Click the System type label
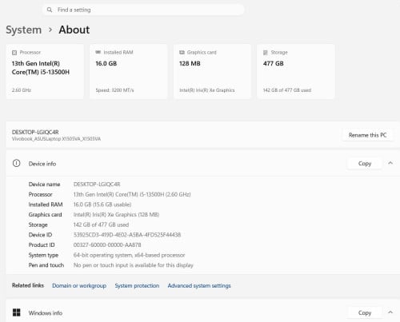400x322 pixels. point(43,255)
